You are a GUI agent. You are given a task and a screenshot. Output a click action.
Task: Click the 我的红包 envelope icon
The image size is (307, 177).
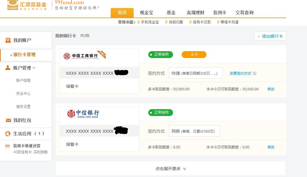click(8, 120)
